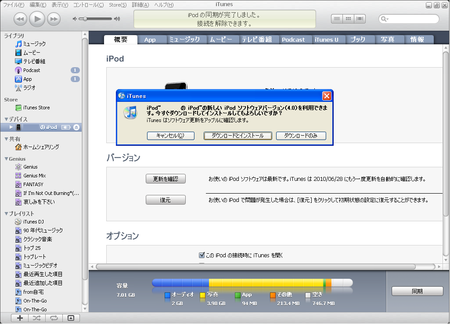This screenshot has height=324, width=450.
Task: Toggle shuffle at the bottom bar
Action: 37,318
